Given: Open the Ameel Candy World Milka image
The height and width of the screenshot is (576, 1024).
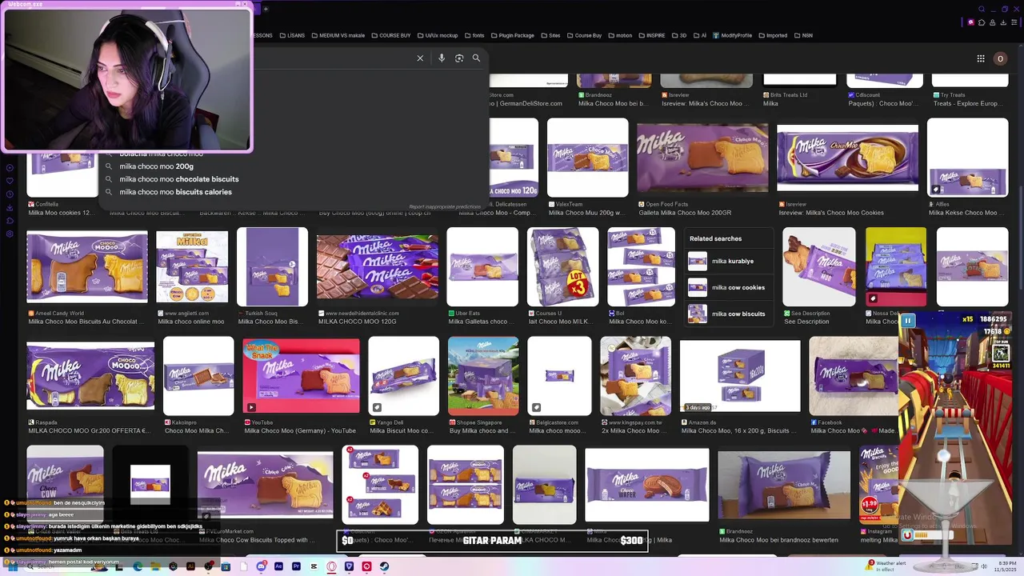Looking at the screenshot, I should (87, 266).
